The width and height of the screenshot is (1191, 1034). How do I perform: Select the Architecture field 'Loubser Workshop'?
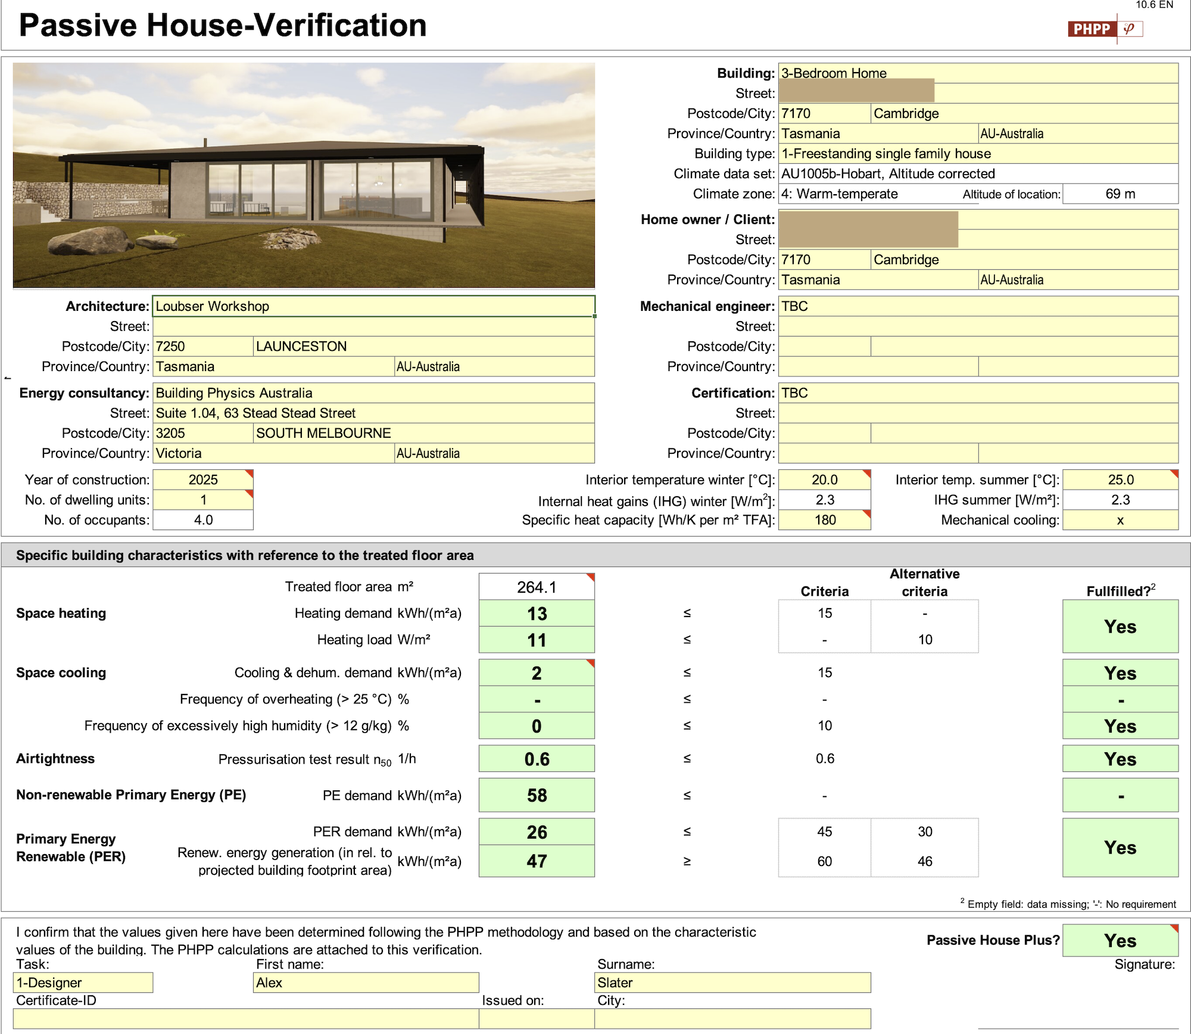click(373, 306)
